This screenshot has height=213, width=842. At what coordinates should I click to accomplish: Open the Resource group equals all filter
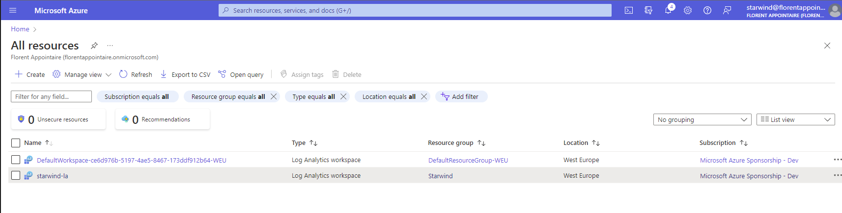click(228, 96)
